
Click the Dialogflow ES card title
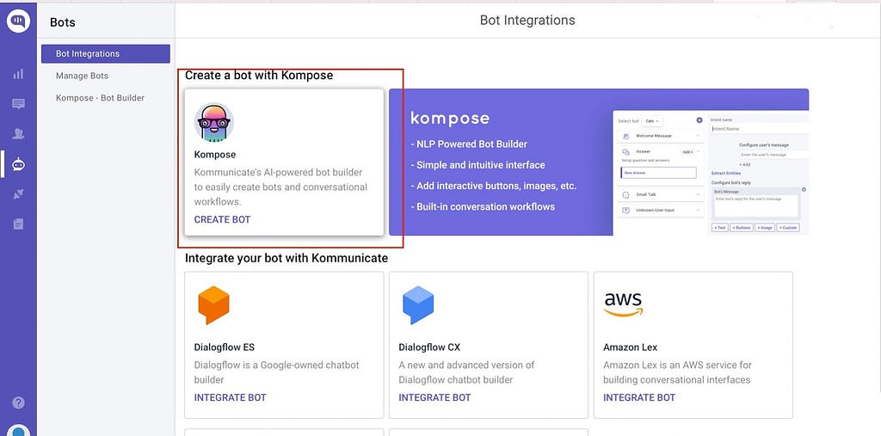tap(225, 347)
